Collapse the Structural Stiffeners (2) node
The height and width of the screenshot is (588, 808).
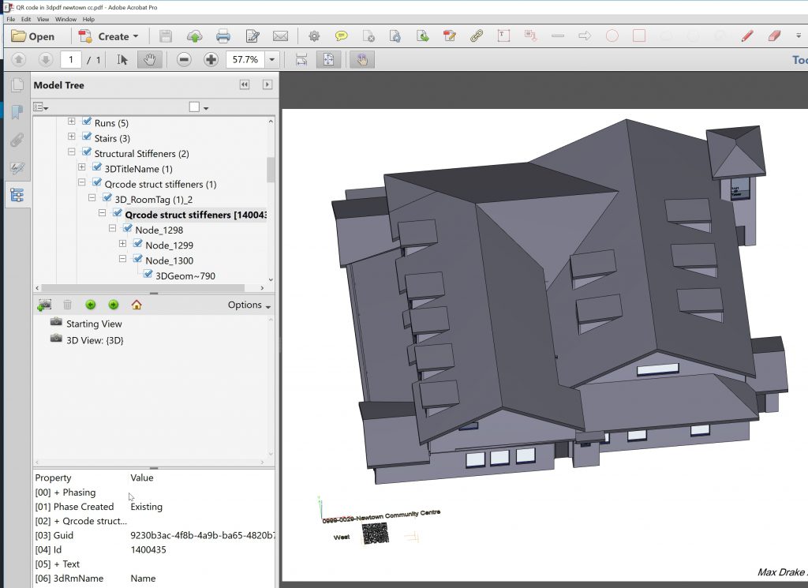[x=72, y=153]
